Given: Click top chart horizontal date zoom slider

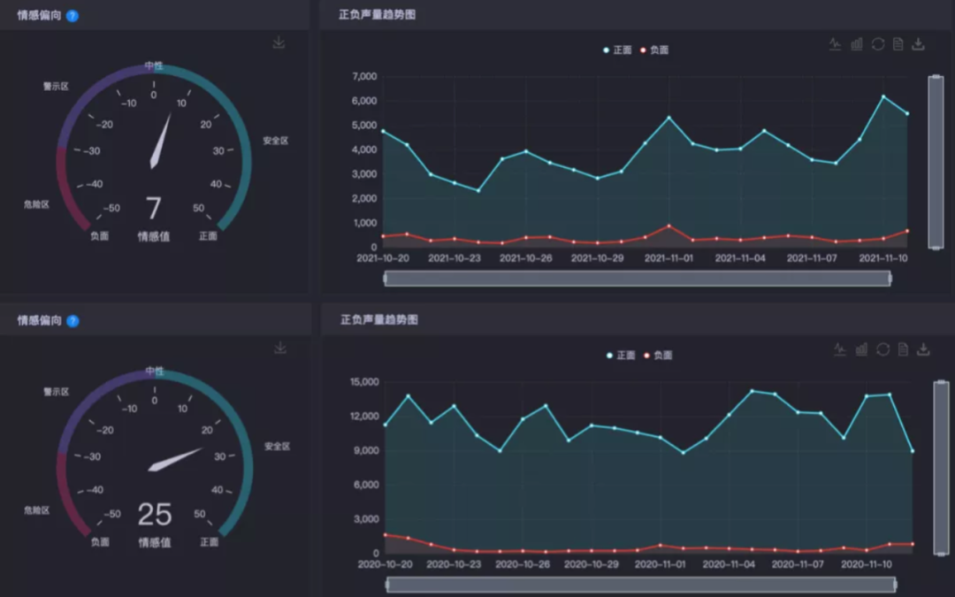Looking at the screenshot, I should (x=637, y=279).
